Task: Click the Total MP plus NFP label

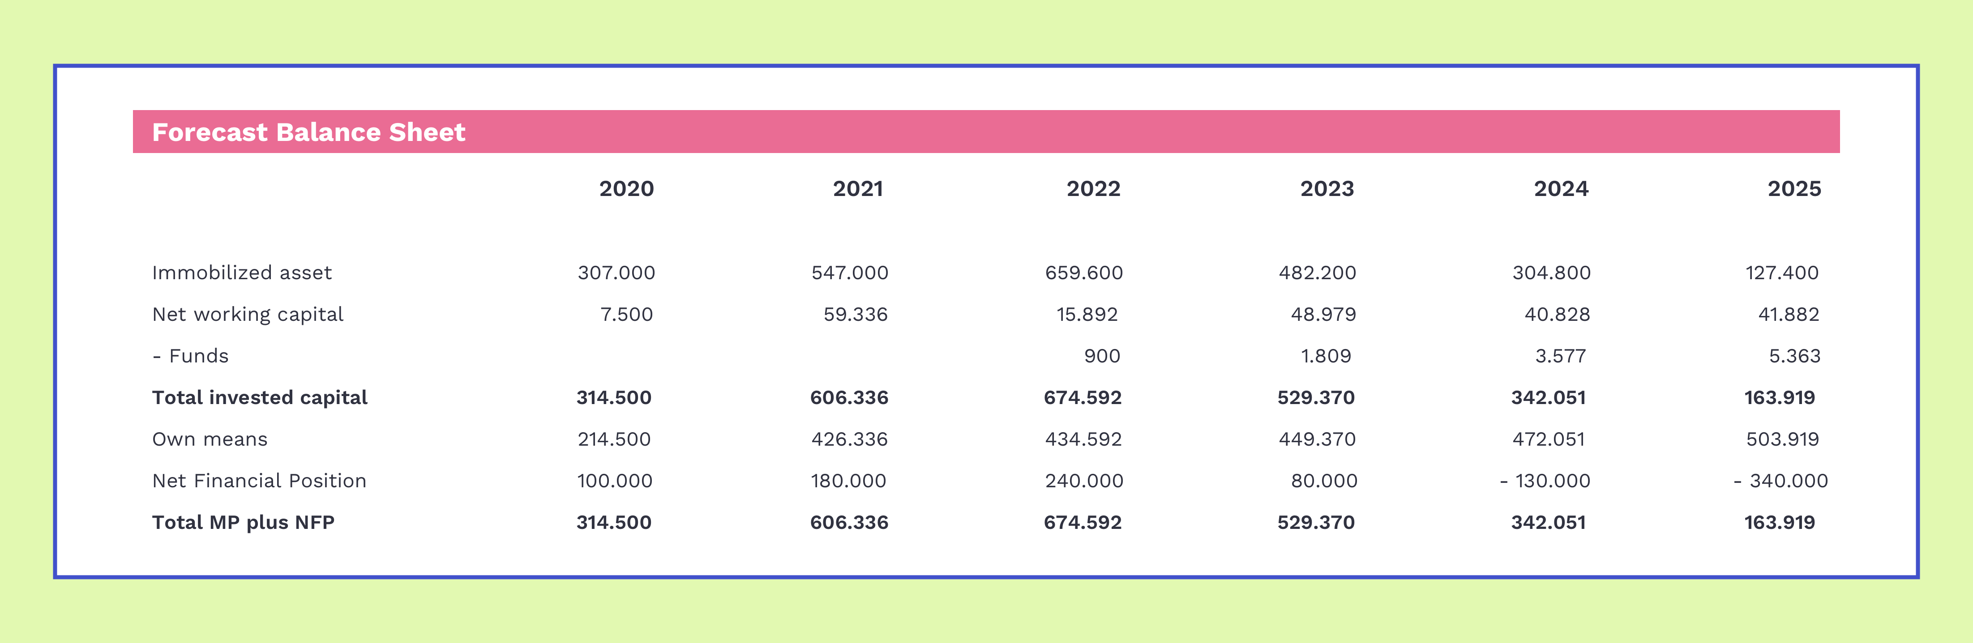Action: tap(244, 523)
